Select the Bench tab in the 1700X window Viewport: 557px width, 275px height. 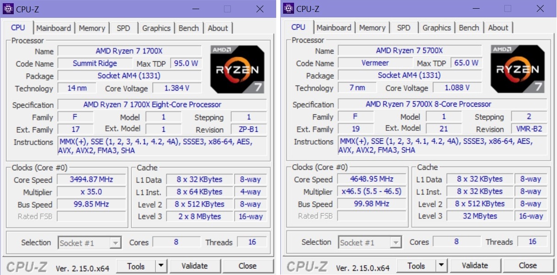189,28
